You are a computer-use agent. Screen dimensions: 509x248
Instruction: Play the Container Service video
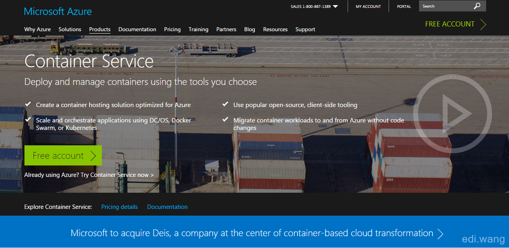(452, 114)
